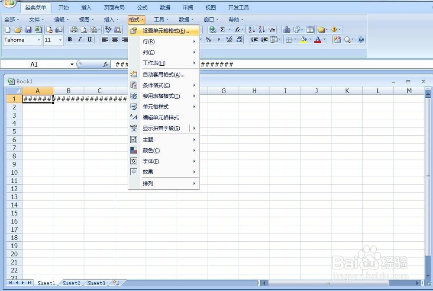Jump to first sheet navigation arrow
The width and height of the screenshot is (433, 291).
10,283
